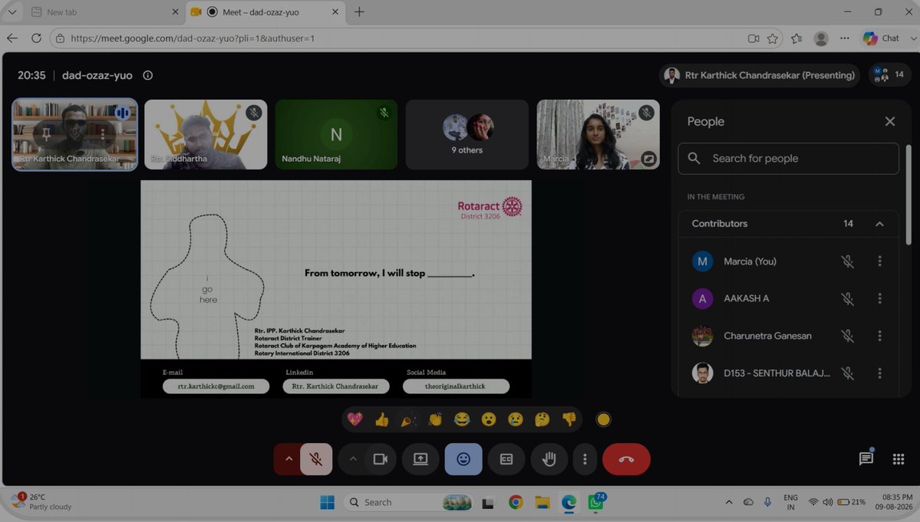
Task: Toggle the reactions emoji bar button
Action: point(463,459)
